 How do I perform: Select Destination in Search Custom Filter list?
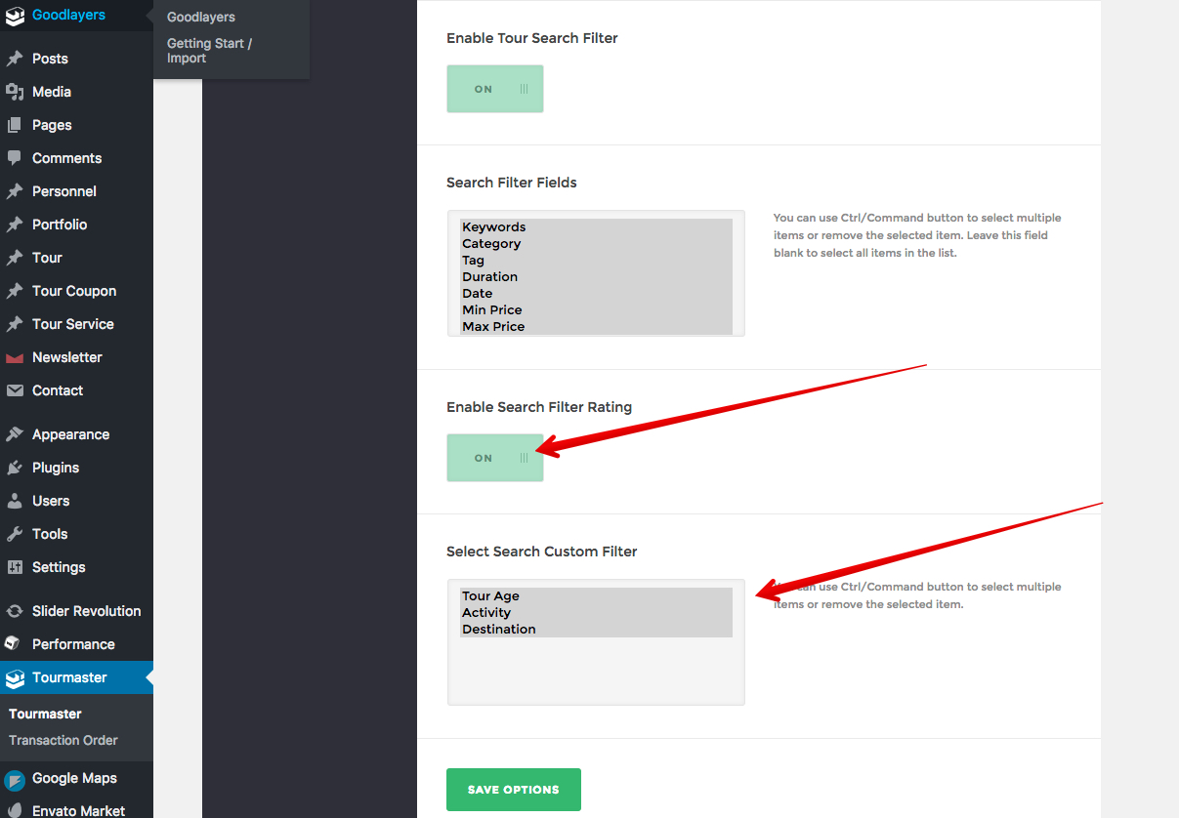pos(498,630)
